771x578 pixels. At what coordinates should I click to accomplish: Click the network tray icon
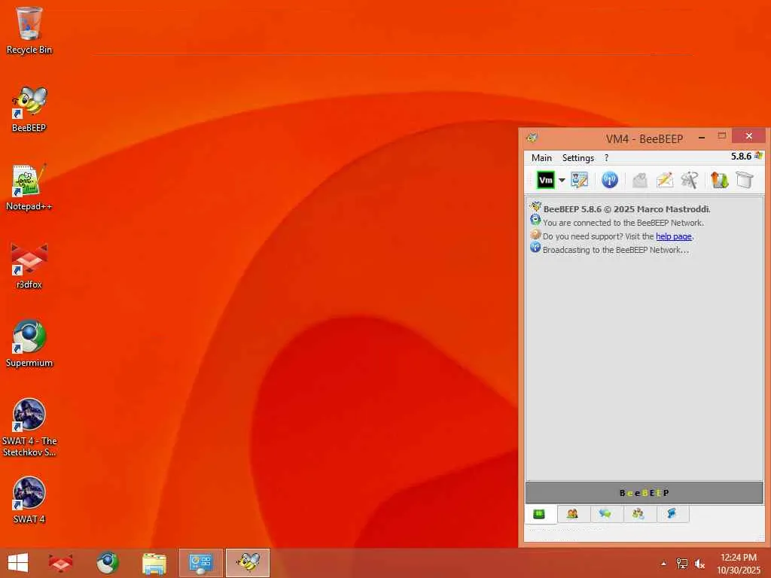[x=681, y=564]
